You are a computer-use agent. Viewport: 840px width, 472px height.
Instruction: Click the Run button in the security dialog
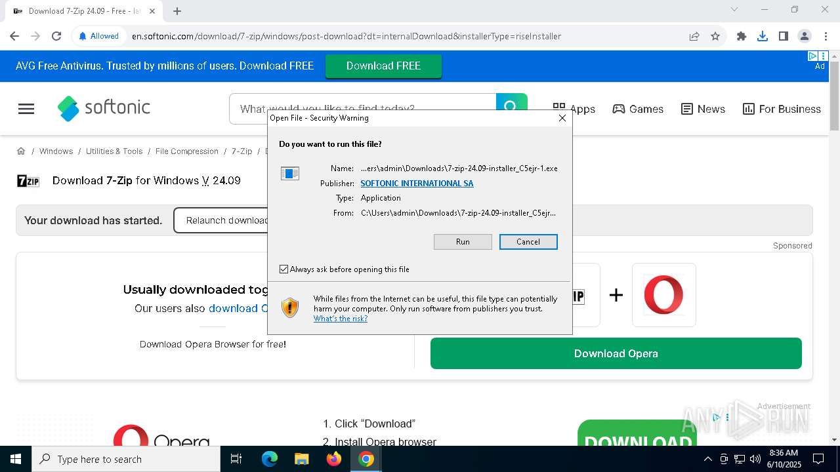(x=463, y=242)
